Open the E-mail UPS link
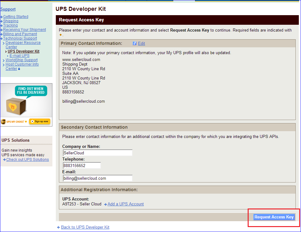This screenshot has height=232, width=301. 20,56
